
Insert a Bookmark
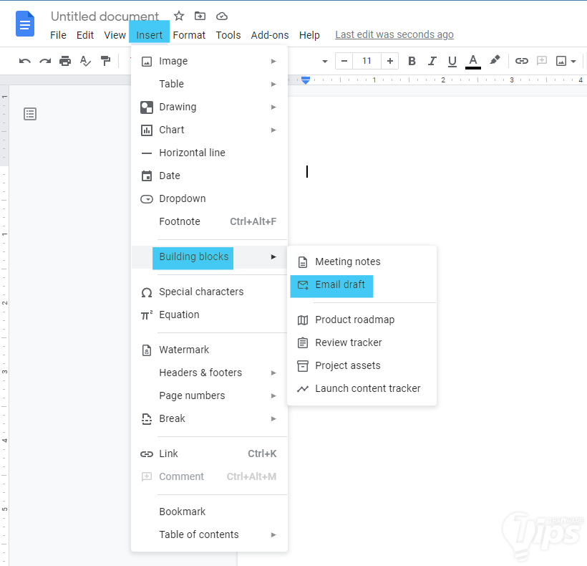tap(209, 512)
